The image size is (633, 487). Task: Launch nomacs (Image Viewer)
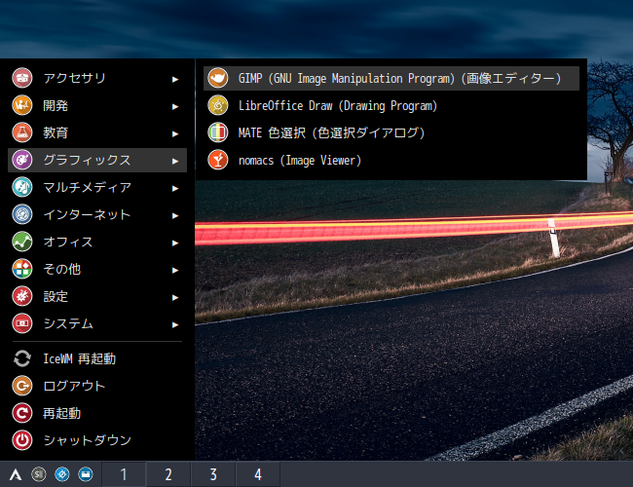tap(391, 160)
